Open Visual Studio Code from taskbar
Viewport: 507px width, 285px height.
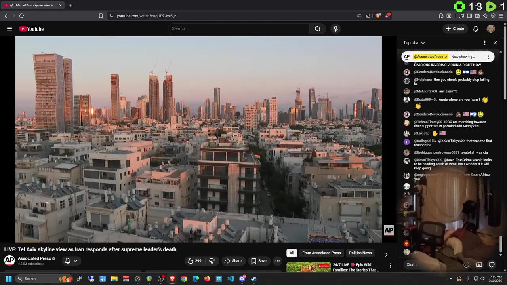click(x=231, y=279)
